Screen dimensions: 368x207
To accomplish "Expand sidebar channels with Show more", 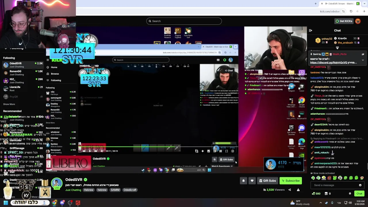I will (9, 104).
